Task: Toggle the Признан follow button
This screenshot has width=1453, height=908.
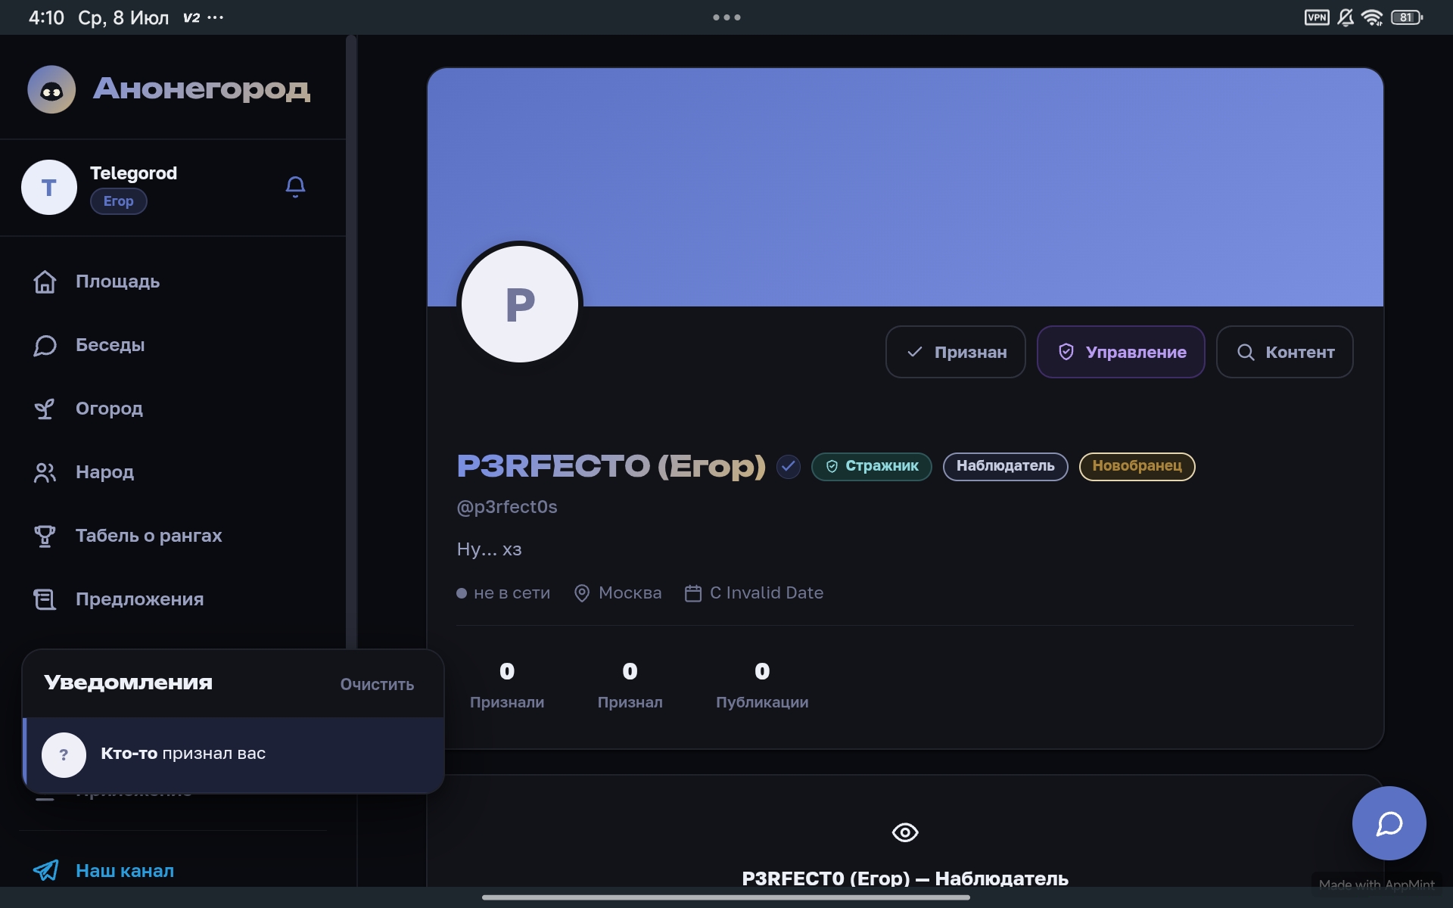Action: tap(956, 352)
